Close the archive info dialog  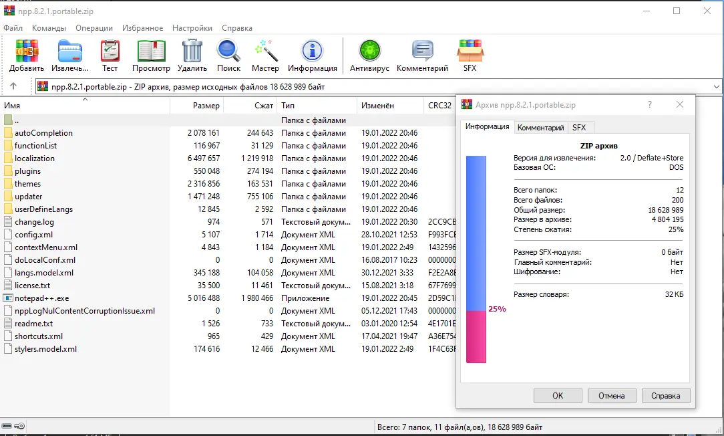click(680, 104)
